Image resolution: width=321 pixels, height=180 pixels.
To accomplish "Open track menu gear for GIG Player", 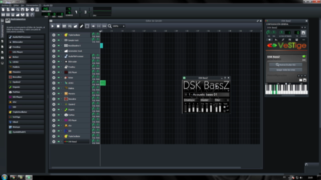I will pos(54,72).
